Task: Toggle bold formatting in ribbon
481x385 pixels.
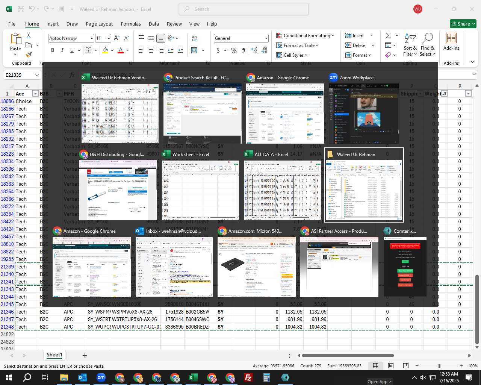Action: (53, 50)
